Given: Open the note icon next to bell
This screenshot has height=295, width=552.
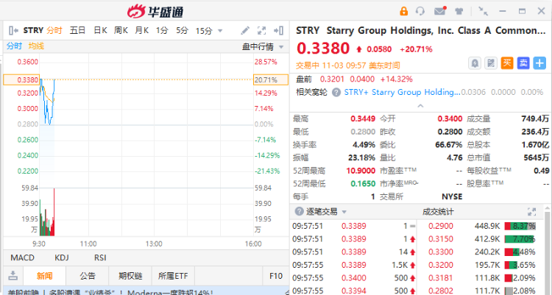Looking at the screenshot, I should [491, 63].
